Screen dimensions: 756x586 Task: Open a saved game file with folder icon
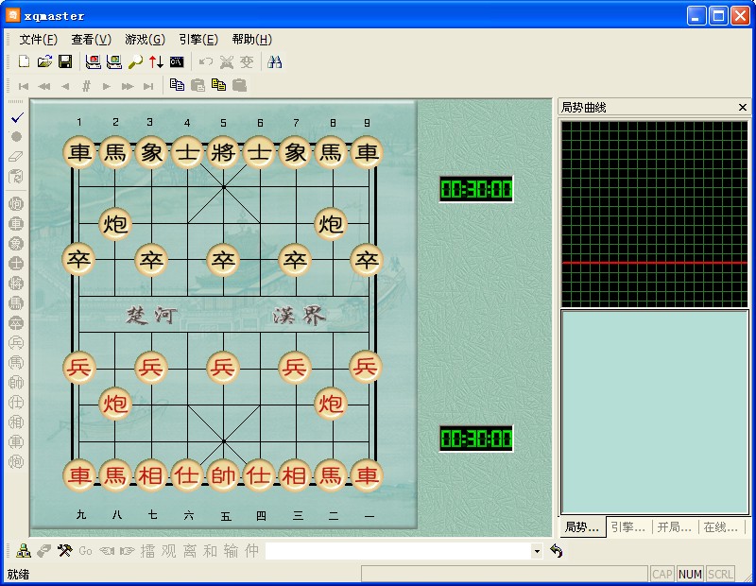[x=44, y=61]
